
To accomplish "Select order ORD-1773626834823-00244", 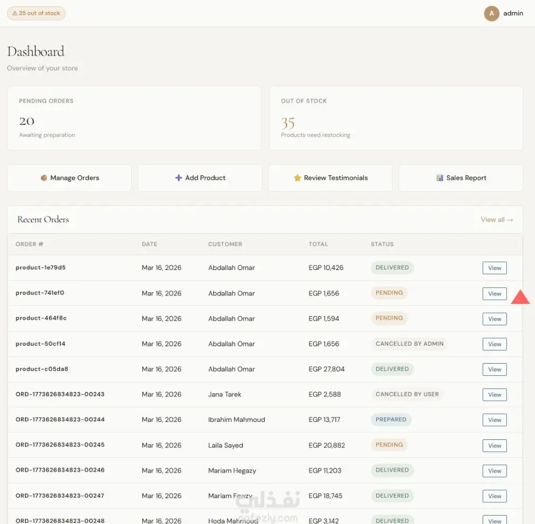I will (60, 419).
